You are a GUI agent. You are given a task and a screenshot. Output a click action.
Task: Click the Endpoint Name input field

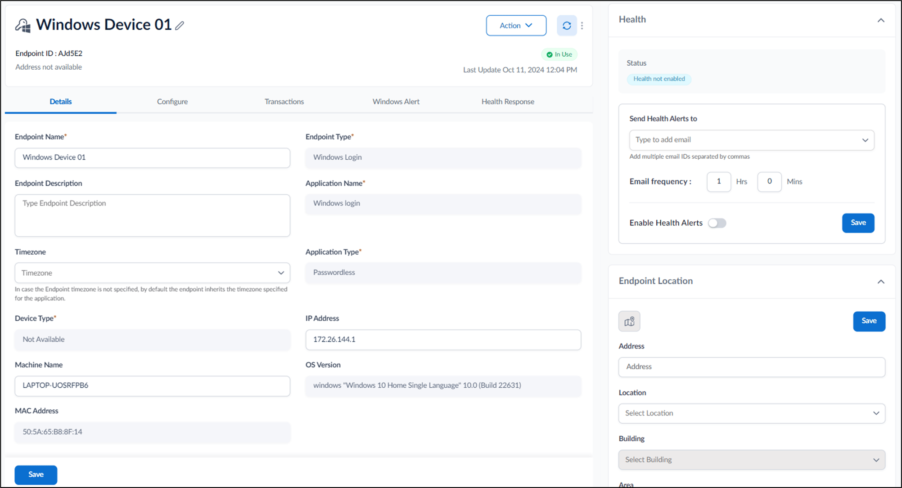click(x=152, y=158)
